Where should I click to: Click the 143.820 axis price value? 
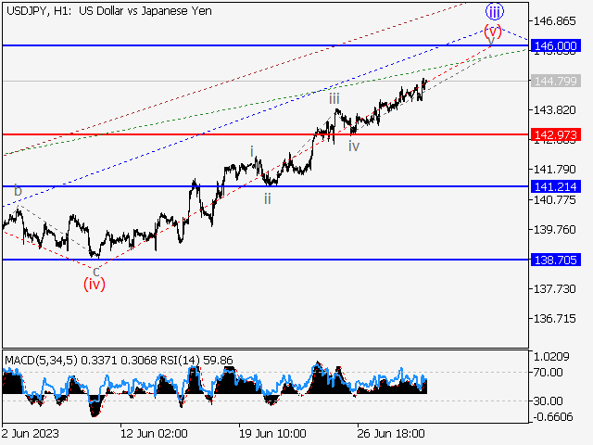[x=554, y=110]
